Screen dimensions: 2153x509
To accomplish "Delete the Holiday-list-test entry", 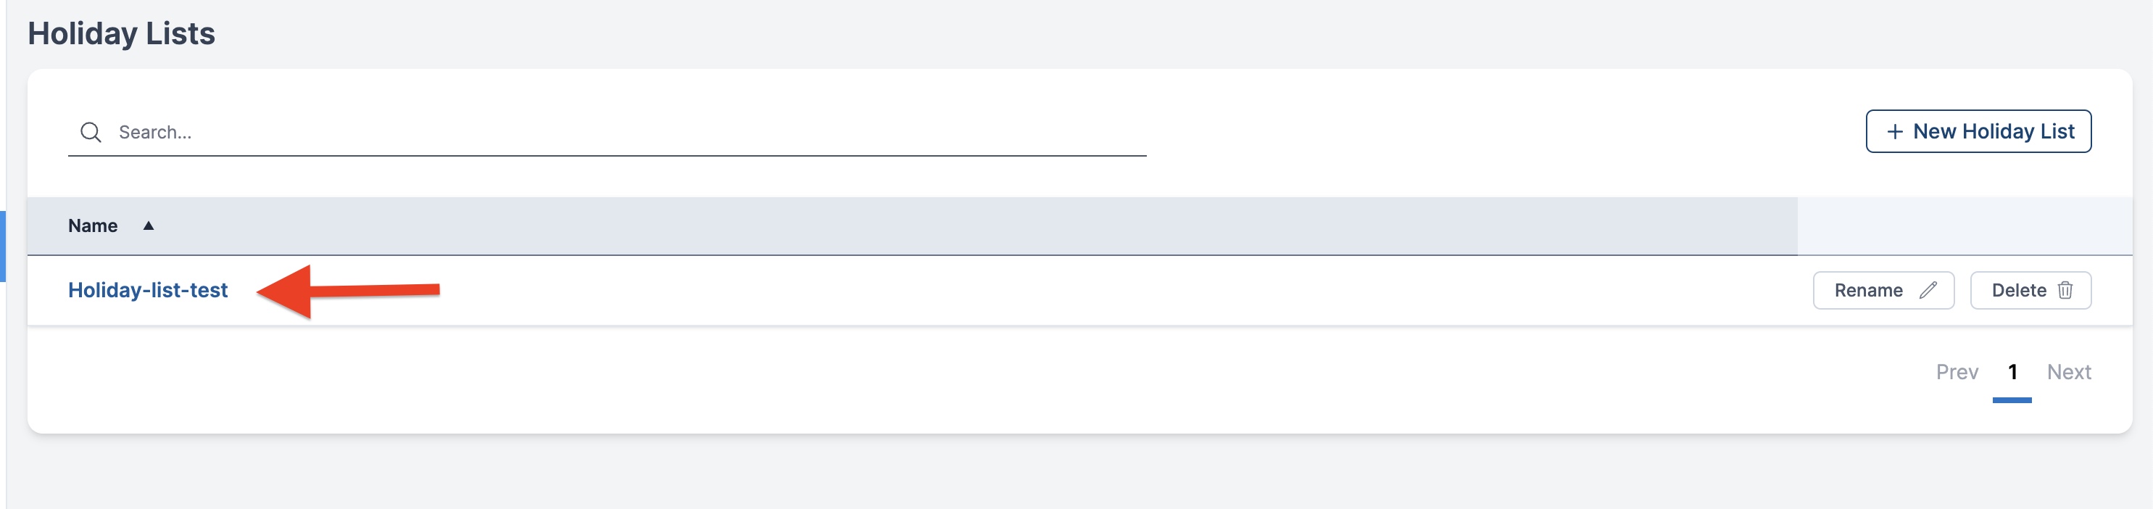I will [x=2030, y=290].
